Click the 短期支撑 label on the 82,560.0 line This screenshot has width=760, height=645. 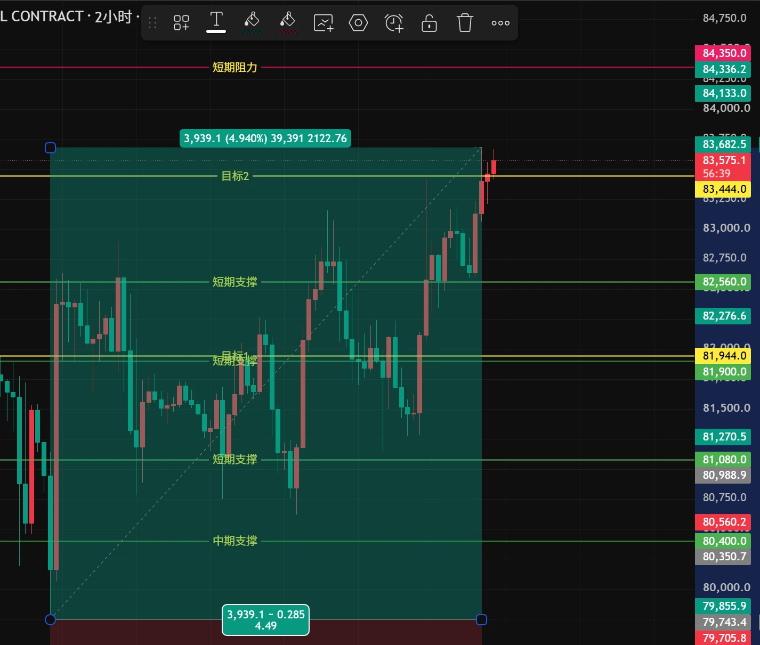(x=235, y=282)
